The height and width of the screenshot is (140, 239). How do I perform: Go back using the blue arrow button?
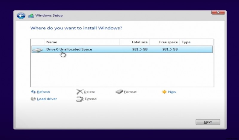coord(21,16)
